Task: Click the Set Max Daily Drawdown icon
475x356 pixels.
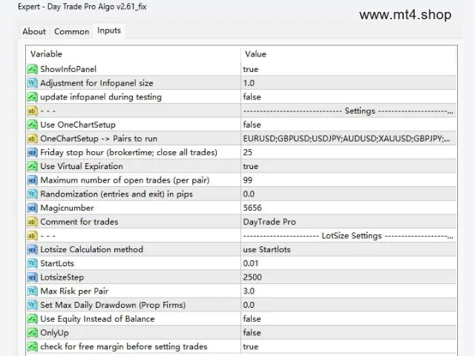Action: pyautogui.click(x=32, y=305)
